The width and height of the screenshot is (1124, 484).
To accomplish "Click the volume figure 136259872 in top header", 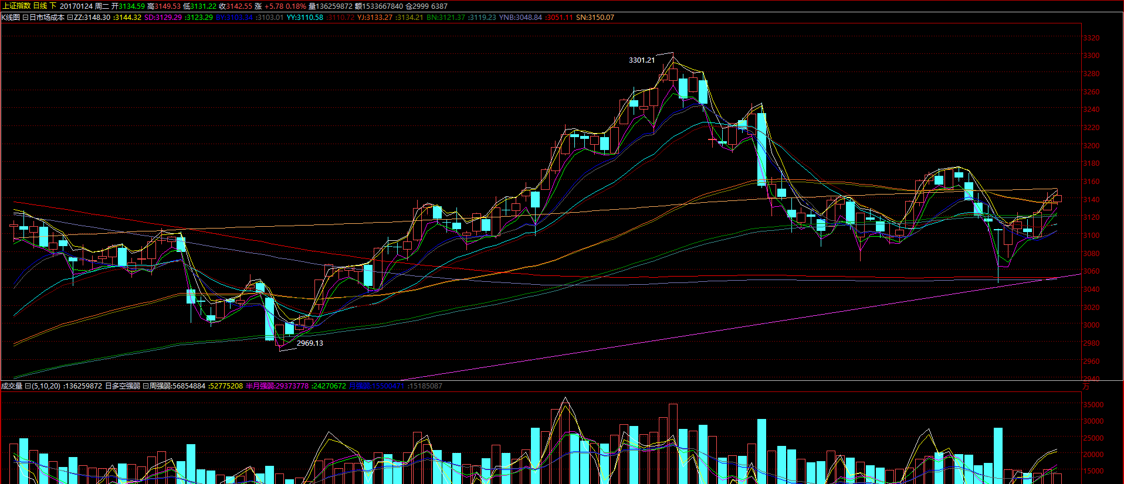I will (x=334, y=6).
